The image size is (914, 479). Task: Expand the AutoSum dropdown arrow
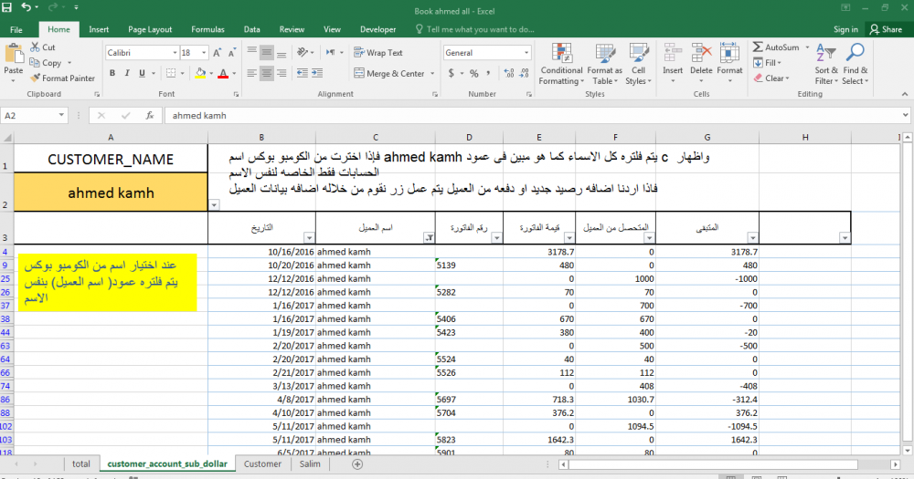[x=807, y=47]
